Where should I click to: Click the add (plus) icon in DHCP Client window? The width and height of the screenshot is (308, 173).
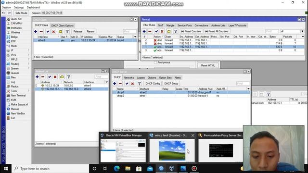coord(36,31)
